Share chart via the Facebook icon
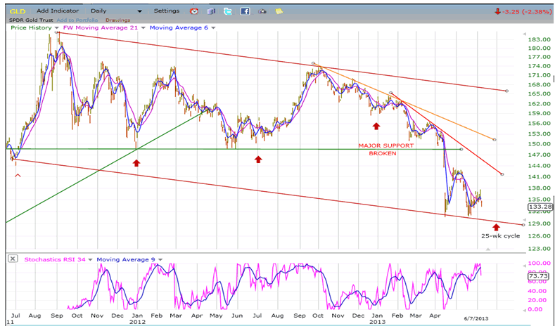 [x=245, y=11]
